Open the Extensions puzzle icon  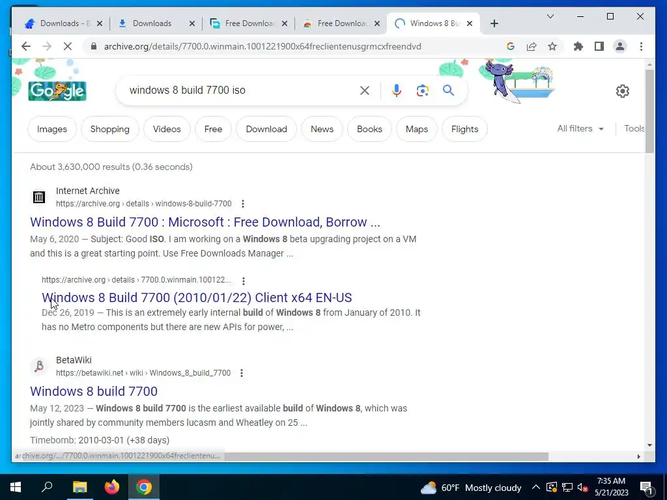(x=578, y=46)
